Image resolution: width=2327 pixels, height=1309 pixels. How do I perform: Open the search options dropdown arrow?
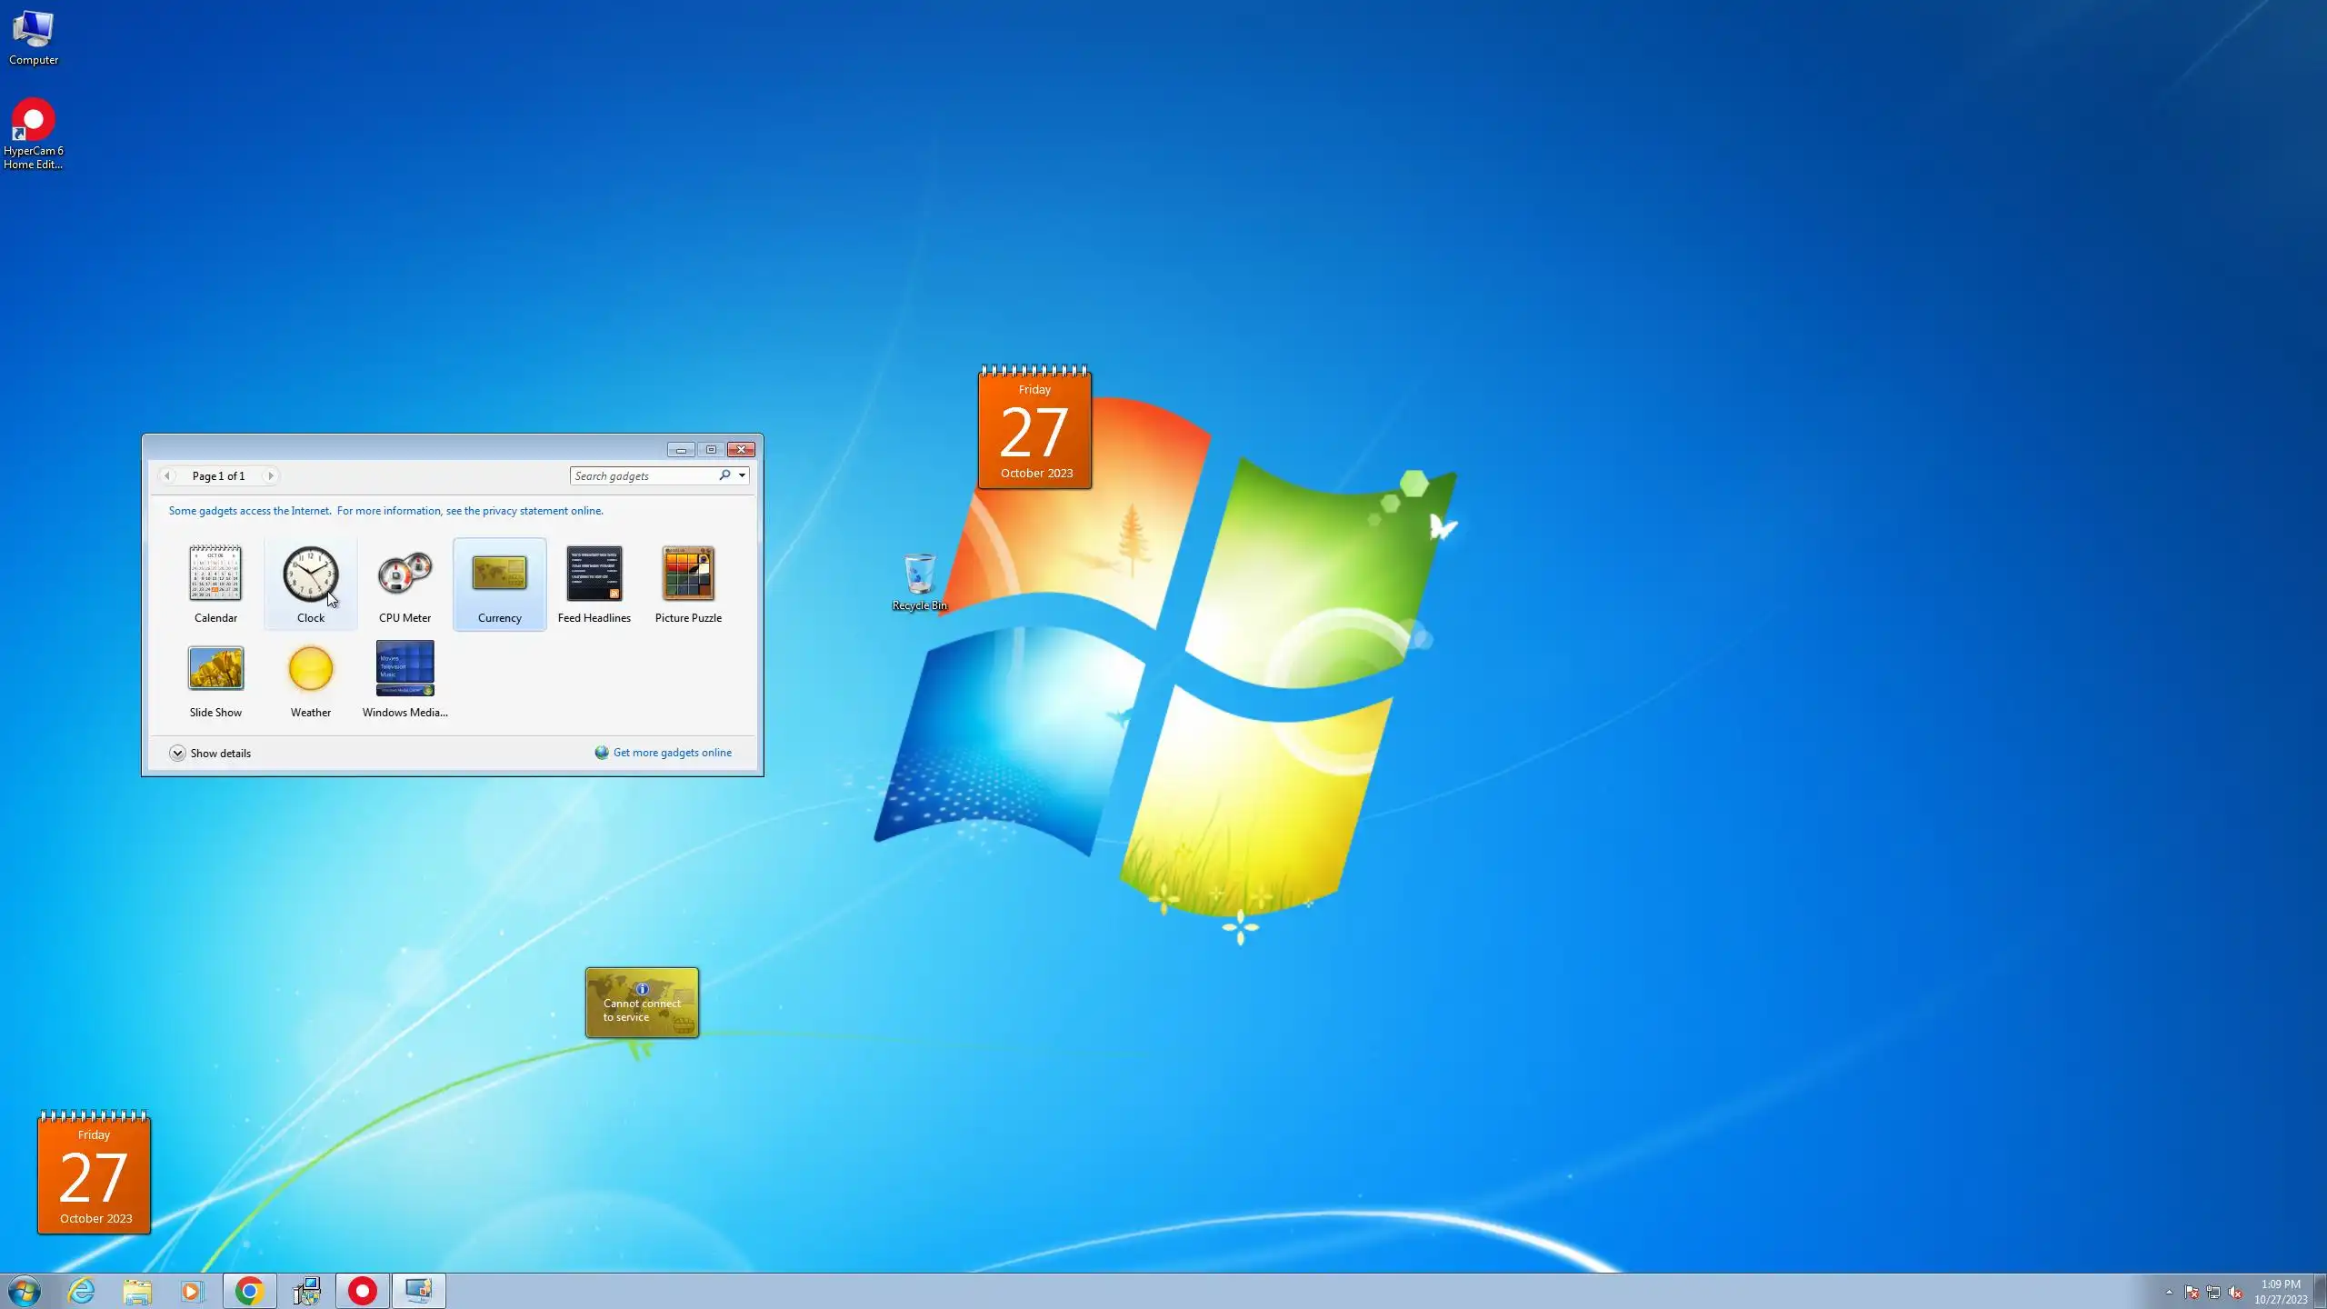click(742, 475)
